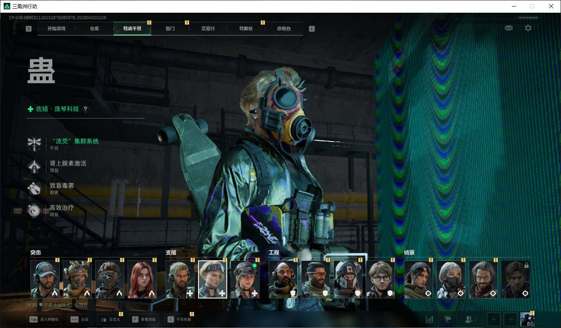Image resolution: width=561 pixels, height=328 pixels.
Task: Click the locked recon operator portrait
Action: (516, 279)
